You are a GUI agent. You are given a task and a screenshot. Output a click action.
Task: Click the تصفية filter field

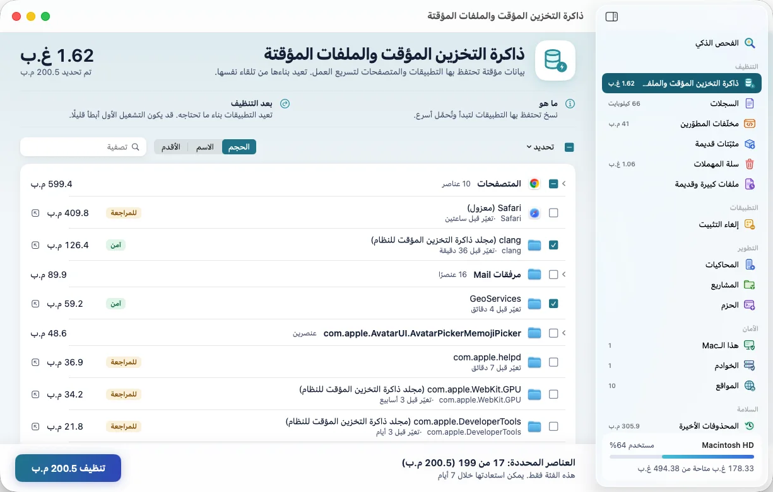click(83, 147)
